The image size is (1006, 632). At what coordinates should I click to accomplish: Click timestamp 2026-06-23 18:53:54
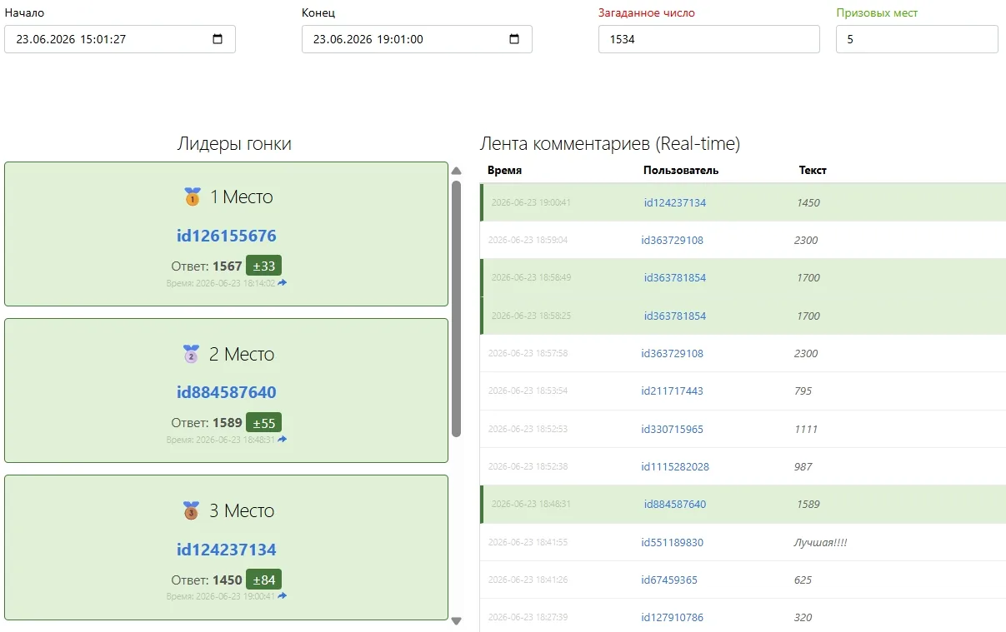(528, 391)
